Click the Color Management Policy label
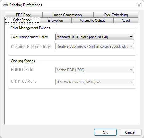Viewport: 144px width, 138px height. (30, 37)
